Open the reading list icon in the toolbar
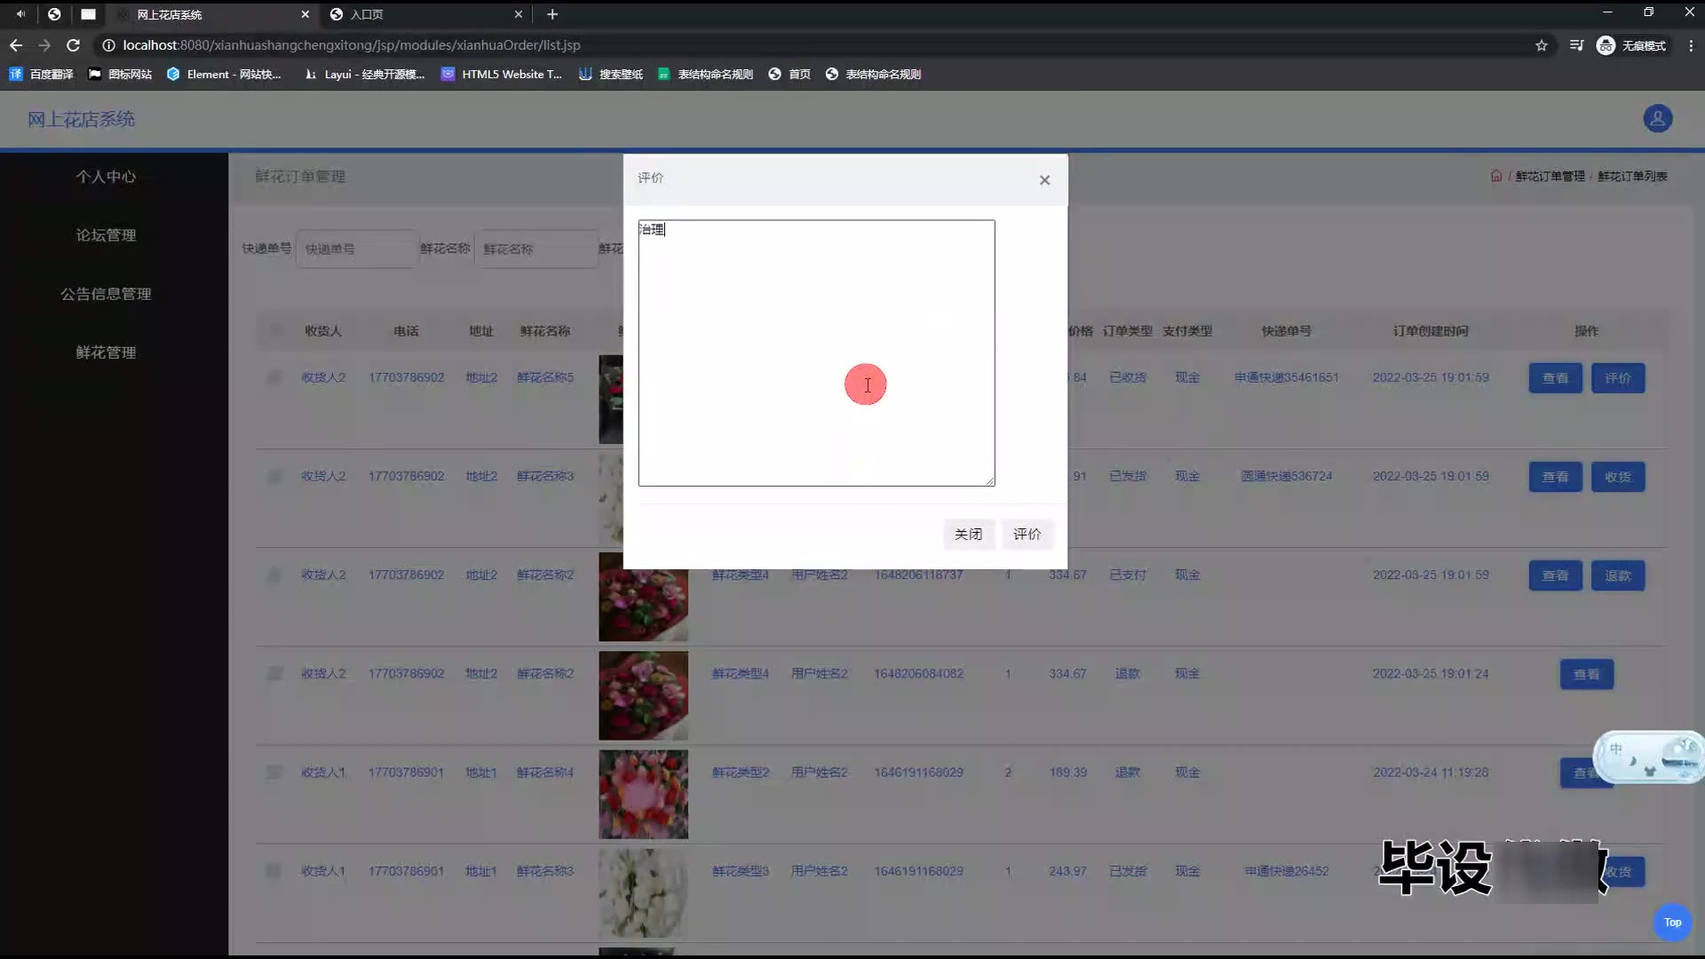 point(1576,45)
